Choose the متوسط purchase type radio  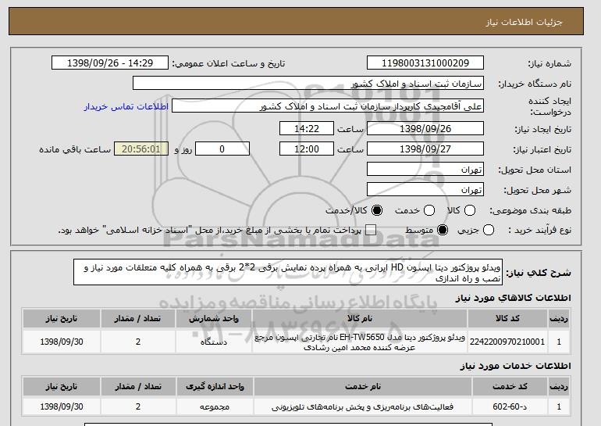coord(443,230)
